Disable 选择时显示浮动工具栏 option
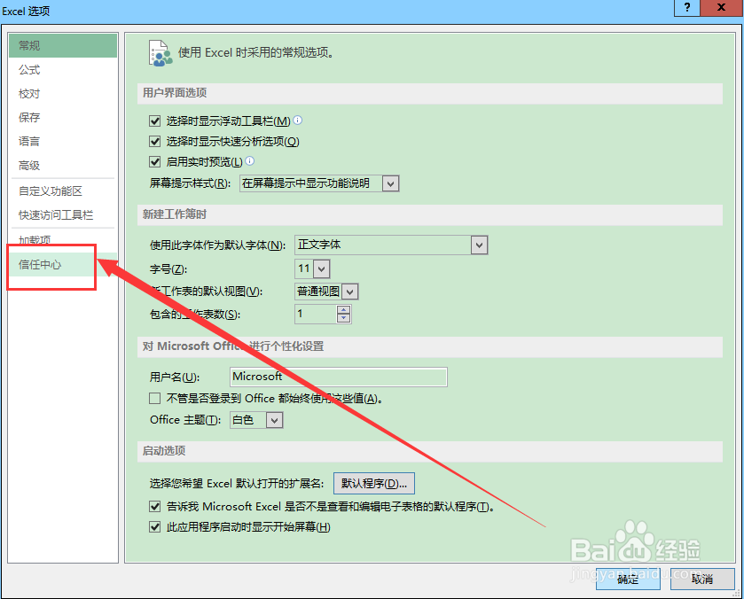 point(153,120)
